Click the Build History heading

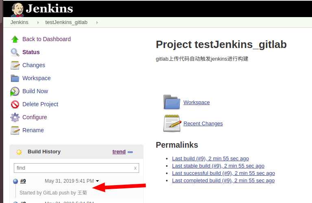44,152
